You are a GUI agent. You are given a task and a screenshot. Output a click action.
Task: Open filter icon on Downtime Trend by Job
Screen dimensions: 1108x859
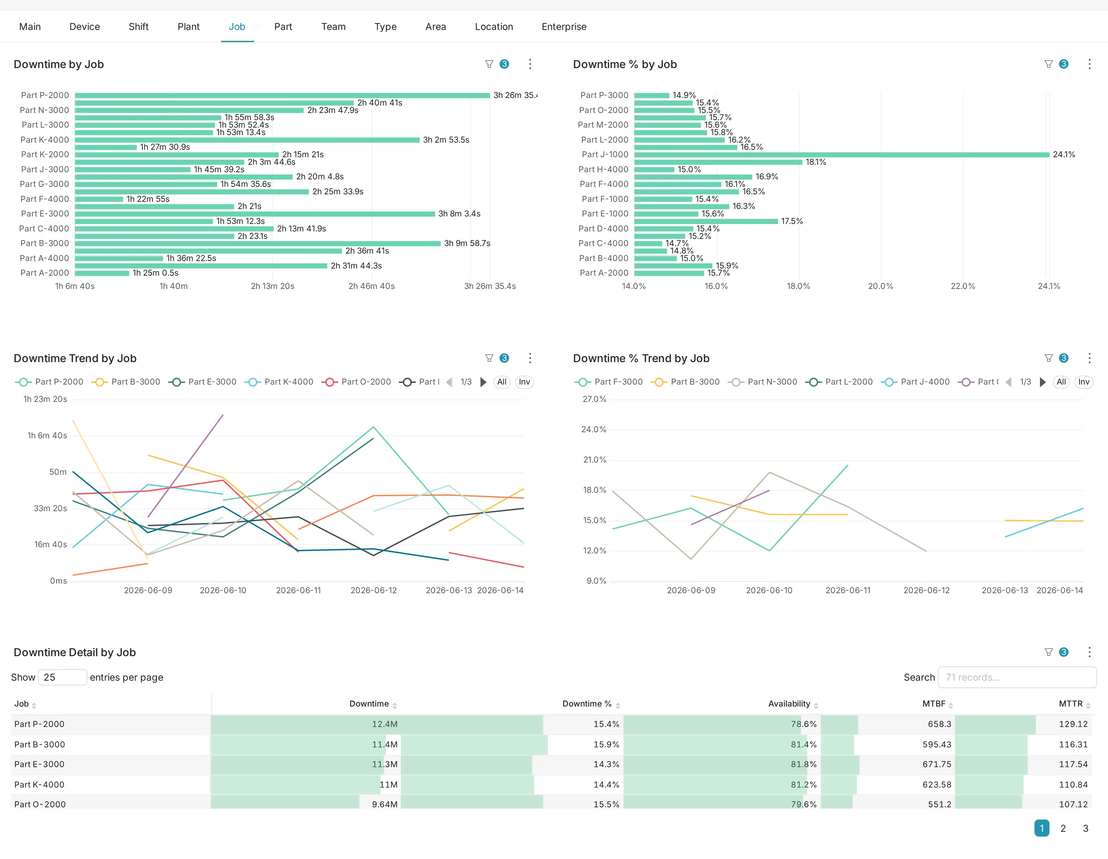(x=489, y=358)
